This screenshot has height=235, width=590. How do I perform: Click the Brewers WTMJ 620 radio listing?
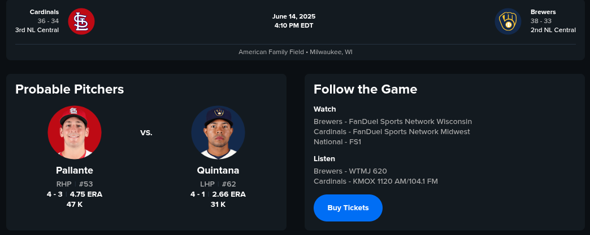coord(350,171)
